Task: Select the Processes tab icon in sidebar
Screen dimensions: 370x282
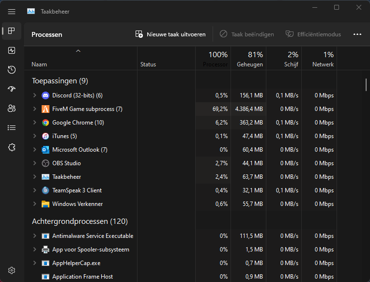Action: 12,31
